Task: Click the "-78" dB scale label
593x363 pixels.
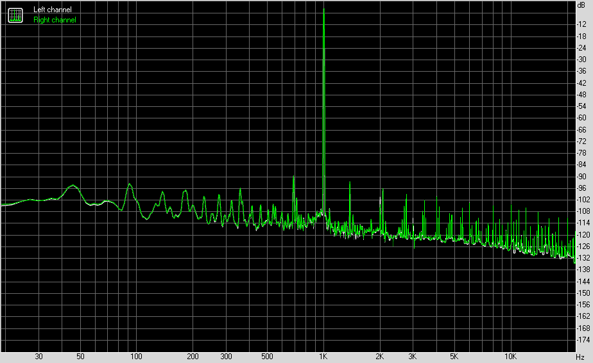Action: (581, 153)
